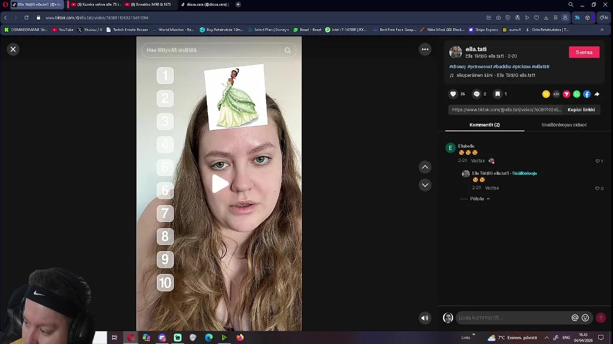613x344 pixels.
Task: Open Opera easy setup menu icon
Action: click(556, 18)
